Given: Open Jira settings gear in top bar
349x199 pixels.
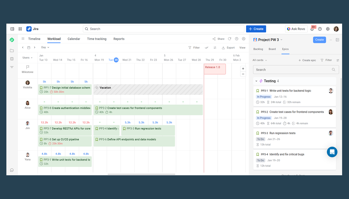Looking at the screenshot, I should pyautogui.click(x=328, y=29).
